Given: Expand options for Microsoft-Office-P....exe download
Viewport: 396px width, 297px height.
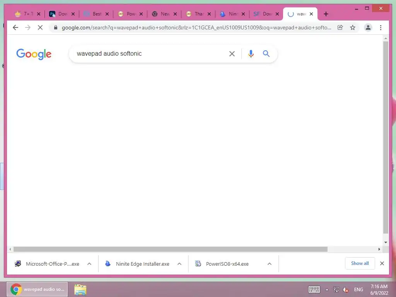Looking at the screenshot, I should pos(89,264).
